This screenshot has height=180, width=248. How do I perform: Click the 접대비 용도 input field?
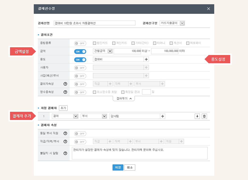tap(118, 59)
